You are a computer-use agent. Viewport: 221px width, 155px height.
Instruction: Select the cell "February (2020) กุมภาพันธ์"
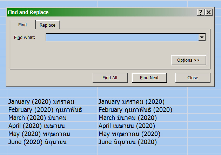(x=45, y=110)
